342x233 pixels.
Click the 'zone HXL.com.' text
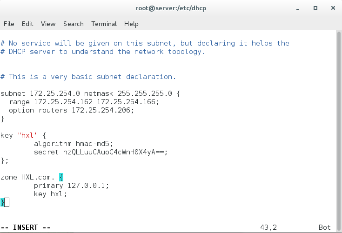pyautogui.click(x=27, y=177)
